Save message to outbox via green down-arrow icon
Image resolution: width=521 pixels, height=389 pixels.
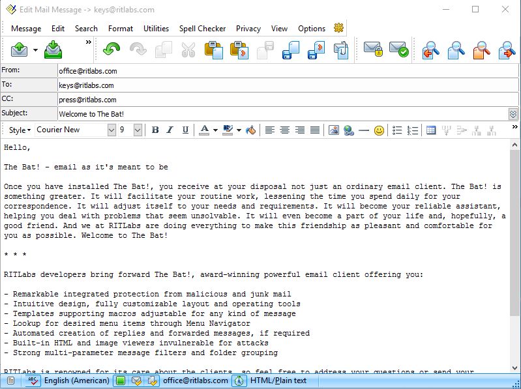pyautogui.click(x=53, y=50)
